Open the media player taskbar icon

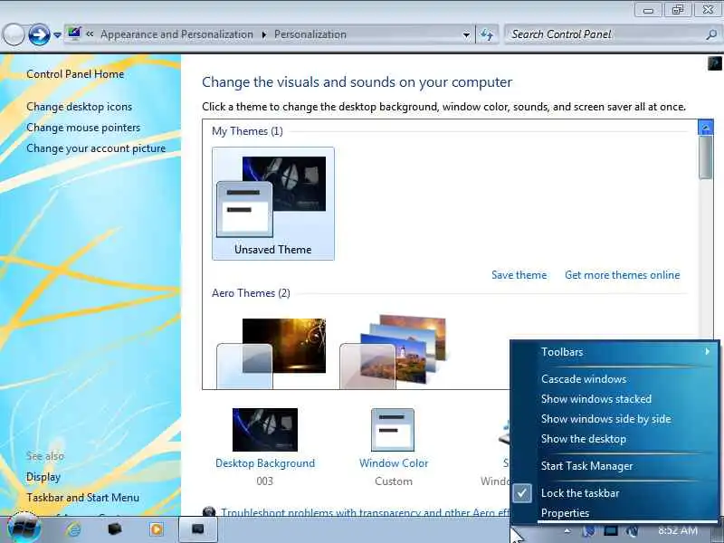(x=156, y=529)
